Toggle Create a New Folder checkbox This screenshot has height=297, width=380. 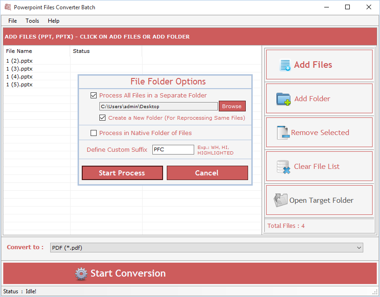tap(103, 118)
